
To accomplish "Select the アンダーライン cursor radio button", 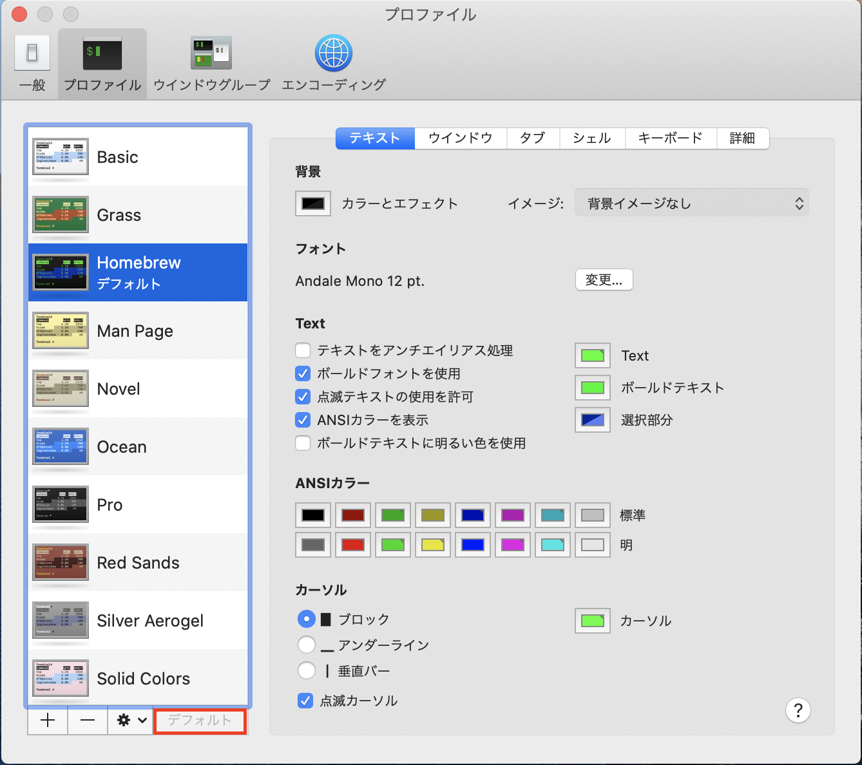I will (x=307, y=645).
